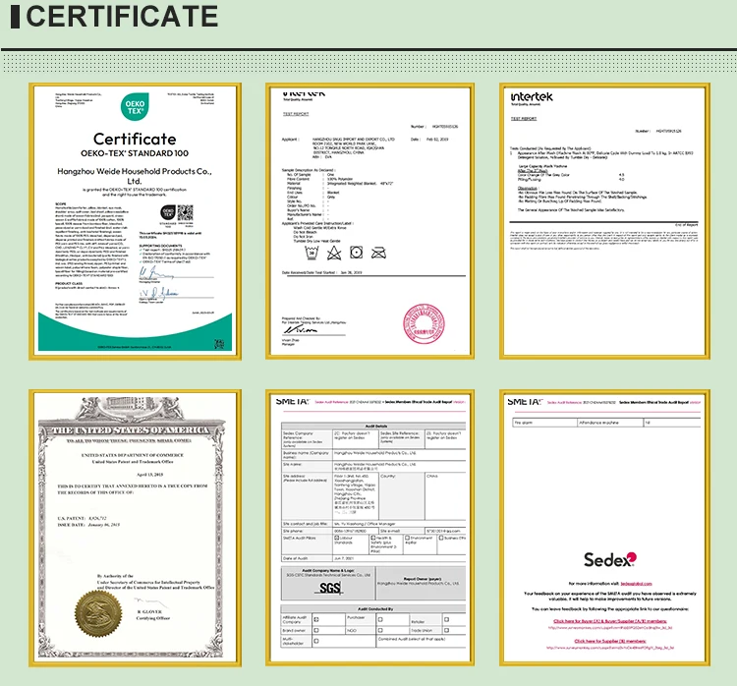Click "THE UNITED STATES OF AMERICA" banner text
The image size is (737, 686).
130,430
